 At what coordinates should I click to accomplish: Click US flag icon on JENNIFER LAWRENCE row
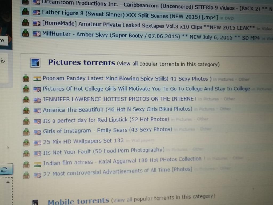pyautogui.click(x=37, y=100)
